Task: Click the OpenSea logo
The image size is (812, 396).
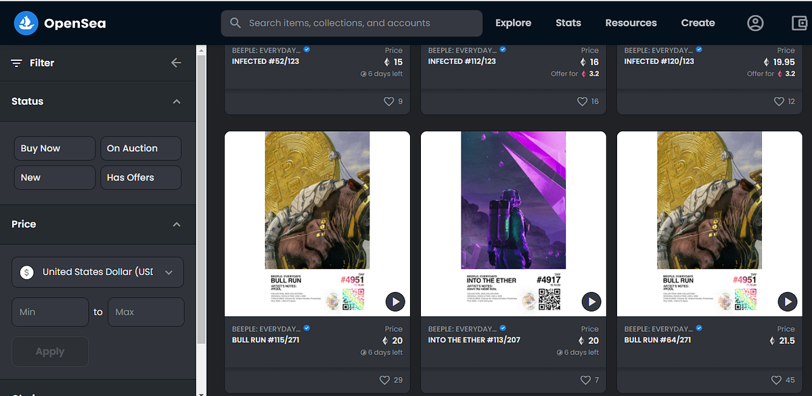Action: pyautogui.click(x=60, y=24)
